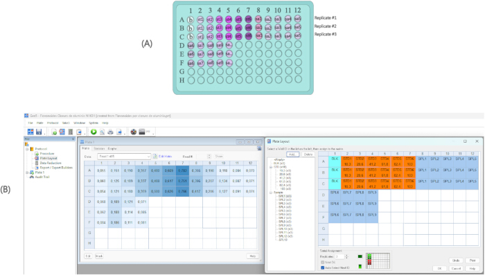485x275 pixels.
Task: Switch to the Statistics tab in Plate 1
Action: 99,149
